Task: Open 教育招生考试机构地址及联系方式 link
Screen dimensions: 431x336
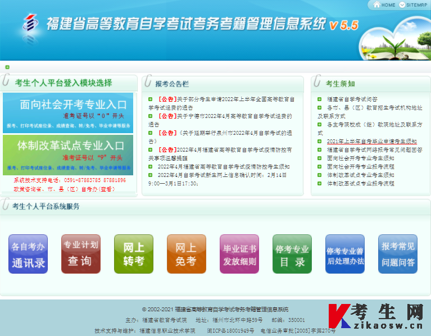Action: [370, 112]
